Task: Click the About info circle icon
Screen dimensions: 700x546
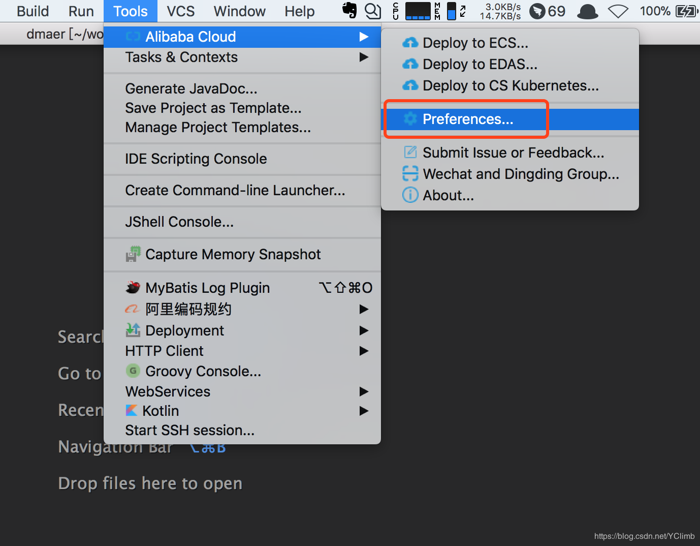Action: [410, 195]
